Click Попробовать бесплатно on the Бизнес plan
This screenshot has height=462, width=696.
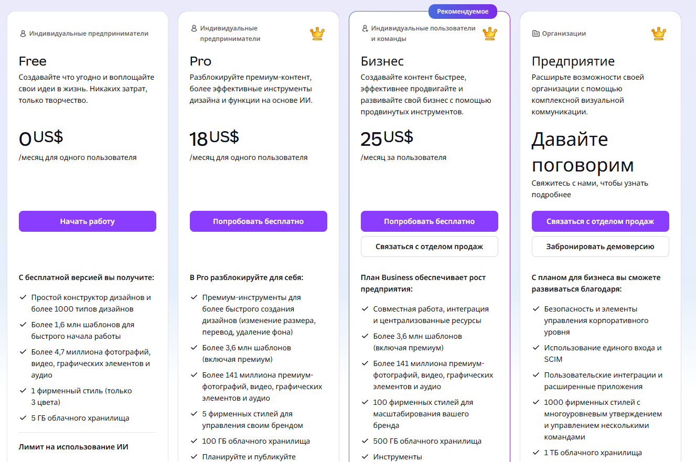(429, 221)
